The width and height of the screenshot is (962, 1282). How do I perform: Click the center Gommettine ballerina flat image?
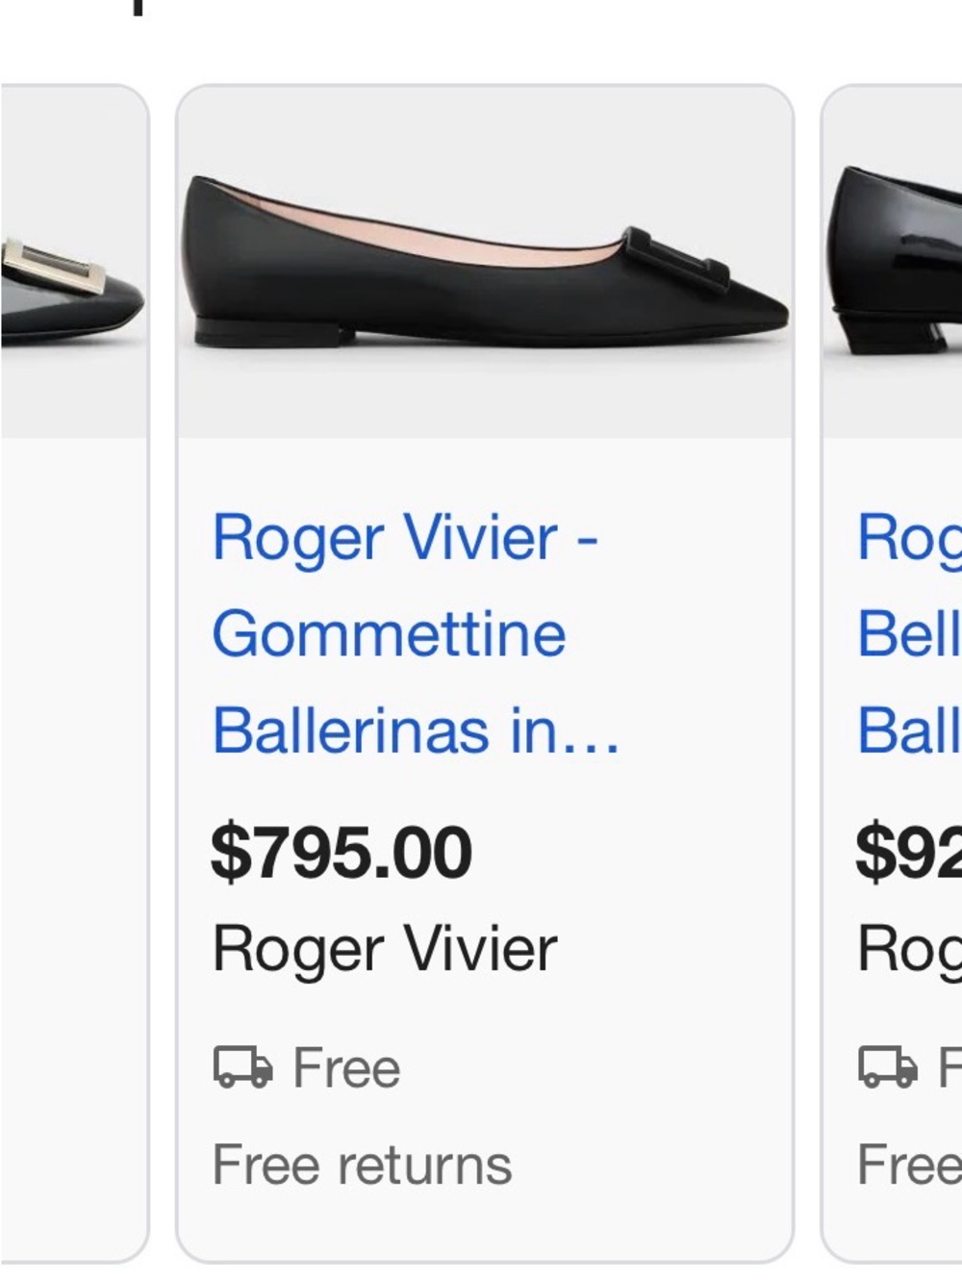(x=486, y=260)
